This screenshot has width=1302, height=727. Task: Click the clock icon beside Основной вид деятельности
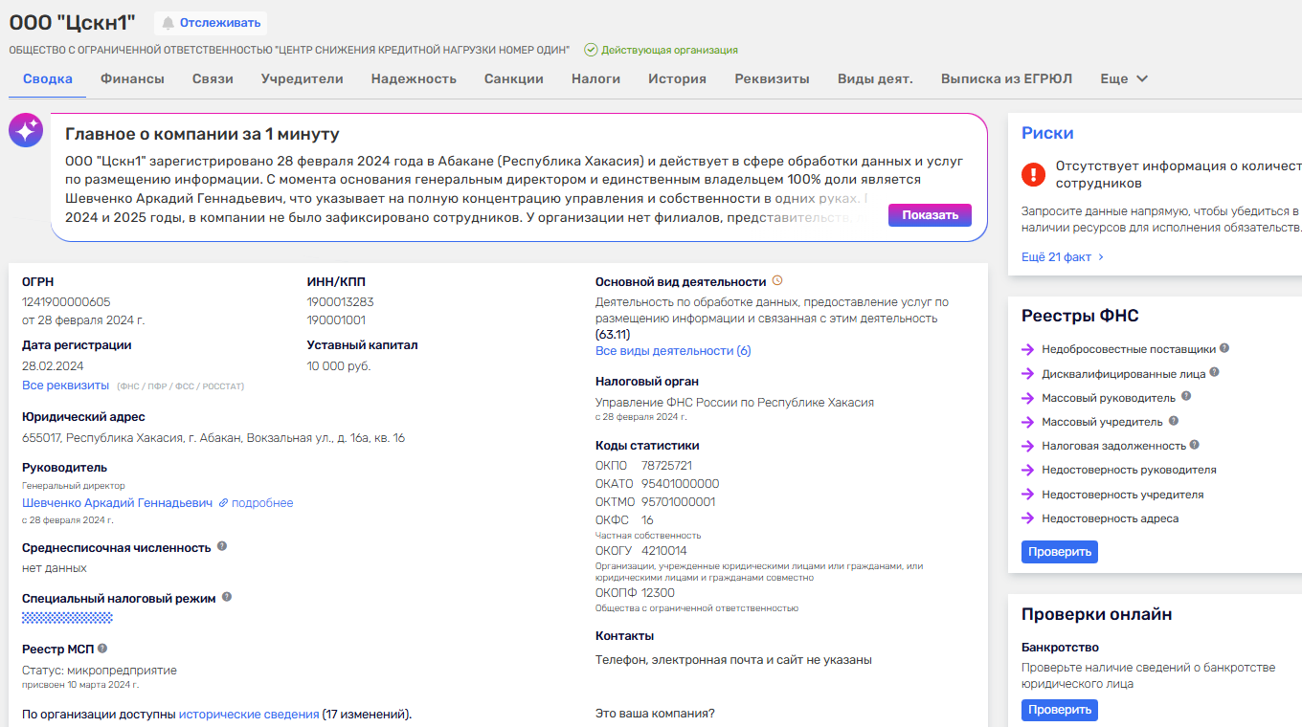pos(777,281)
